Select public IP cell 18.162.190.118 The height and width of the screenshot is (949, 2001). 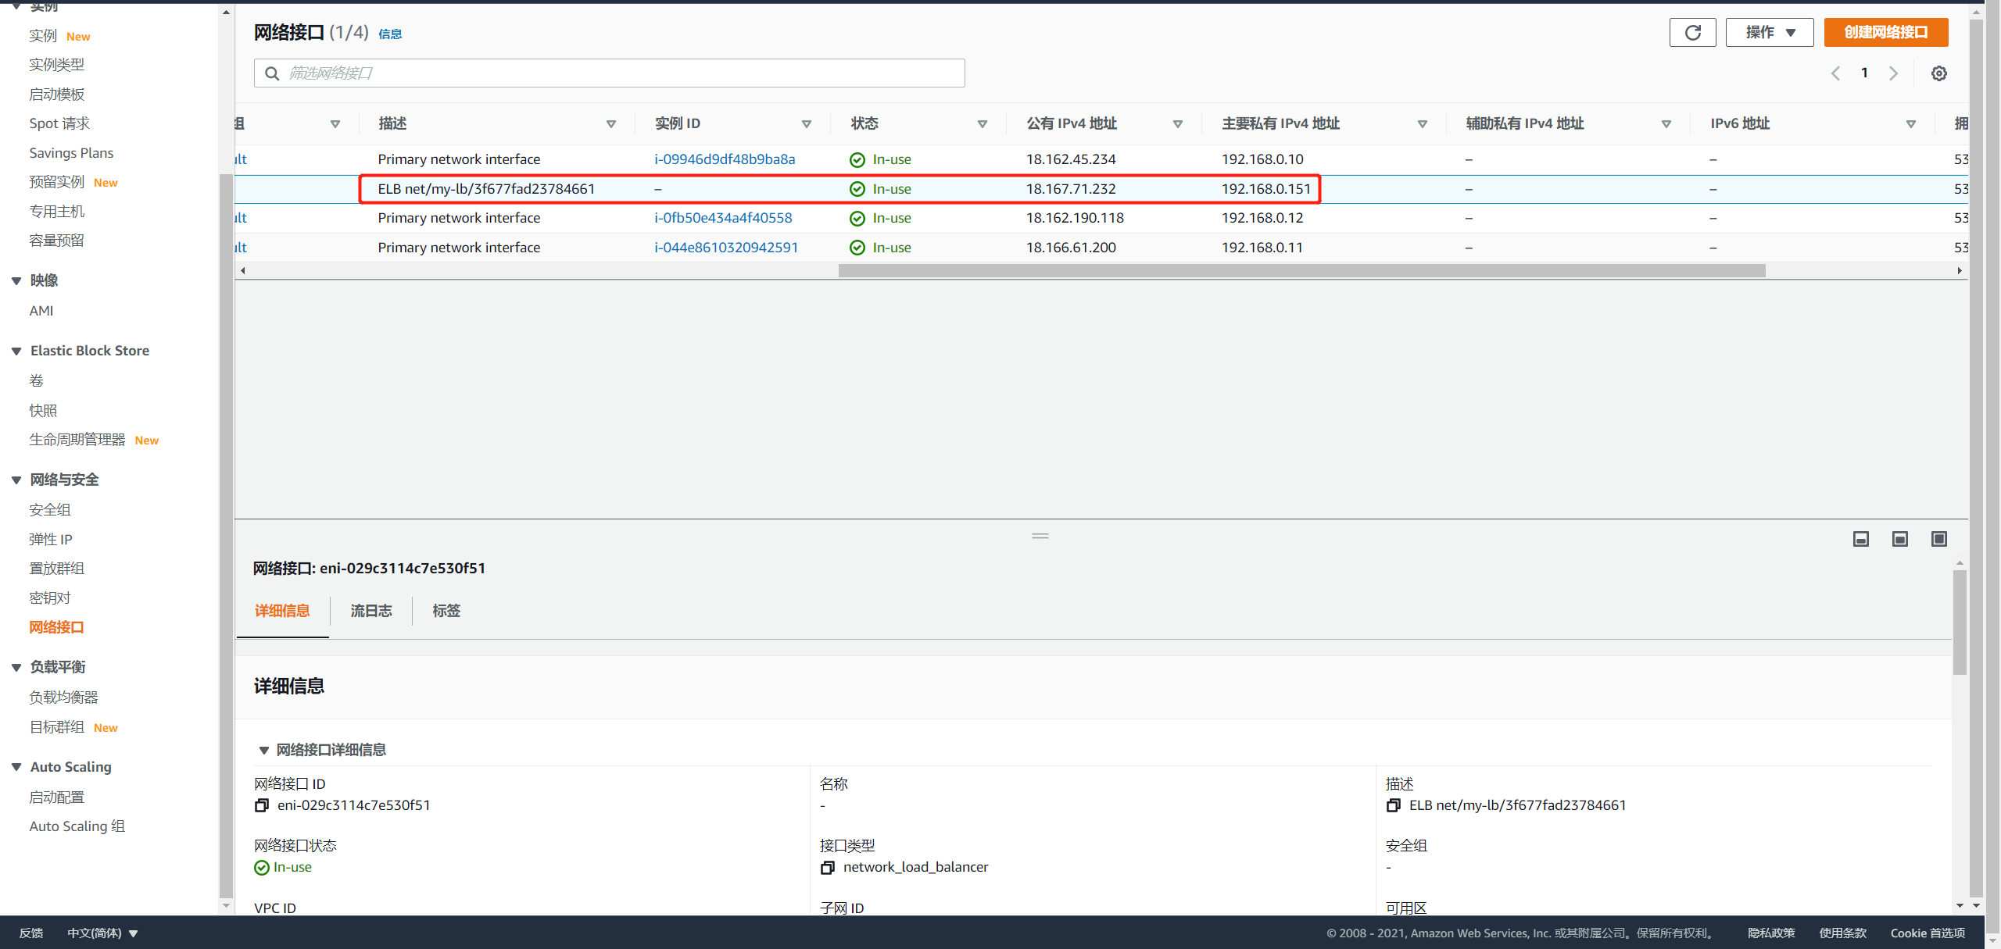pyautogui.click(x=1075, y=218)
